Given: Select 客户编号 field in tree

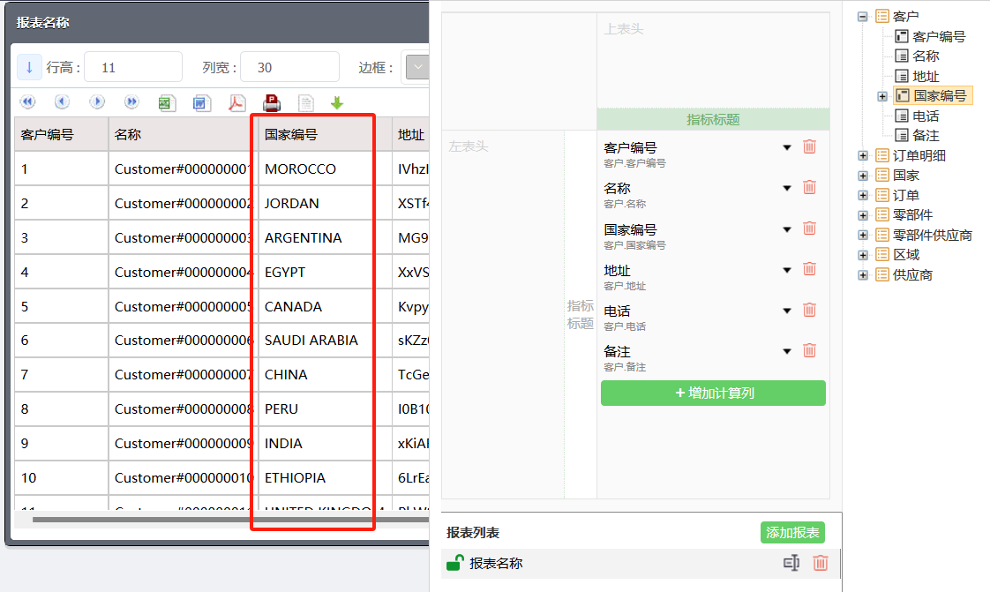Looking at the screenshot, I should click(931, 36).
